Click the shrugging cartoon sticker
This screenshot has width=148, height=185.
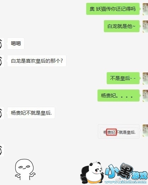point(25,169)
